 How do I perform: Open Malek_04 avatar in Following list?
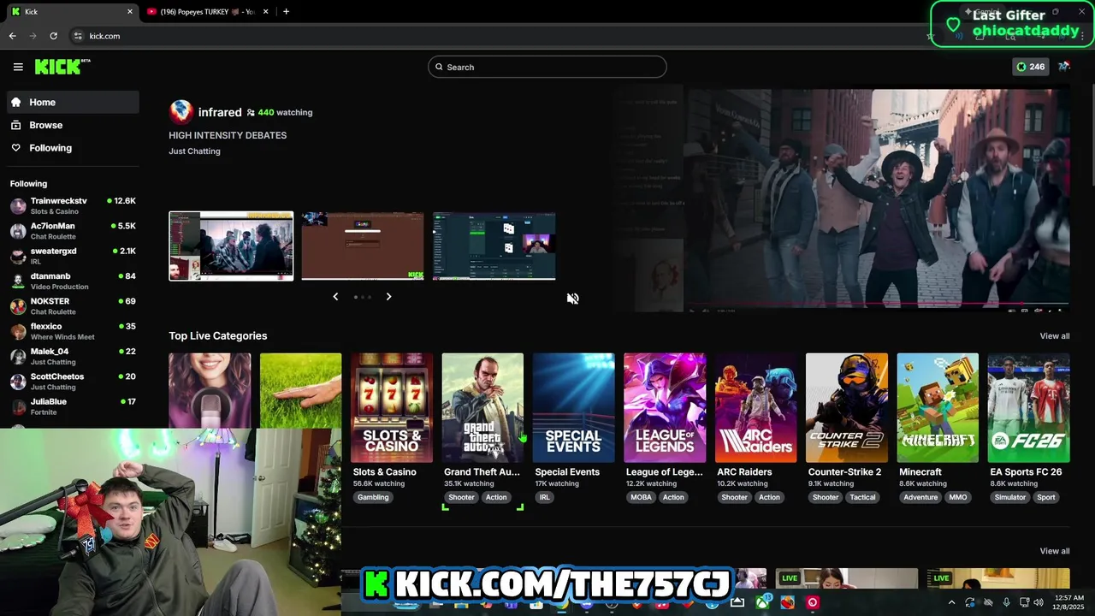[18, 356]
